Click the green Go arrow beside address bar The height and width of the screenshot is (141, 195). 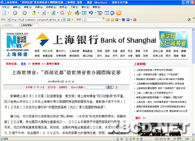point(69,20)
